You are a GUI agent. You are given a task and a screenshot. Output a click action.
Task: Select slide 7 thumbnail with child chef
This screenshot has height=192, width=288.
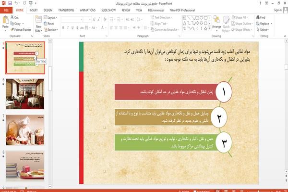click(x=25, y=130)
